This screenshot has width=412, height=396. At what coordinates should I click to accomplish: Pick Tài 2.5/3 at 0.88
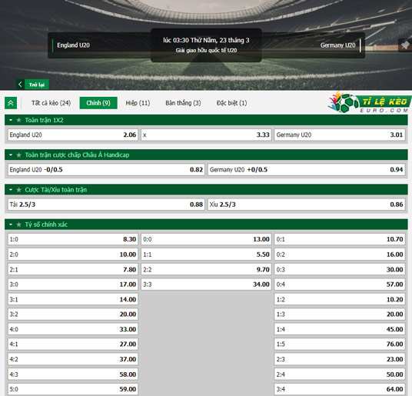click(106, 205)
